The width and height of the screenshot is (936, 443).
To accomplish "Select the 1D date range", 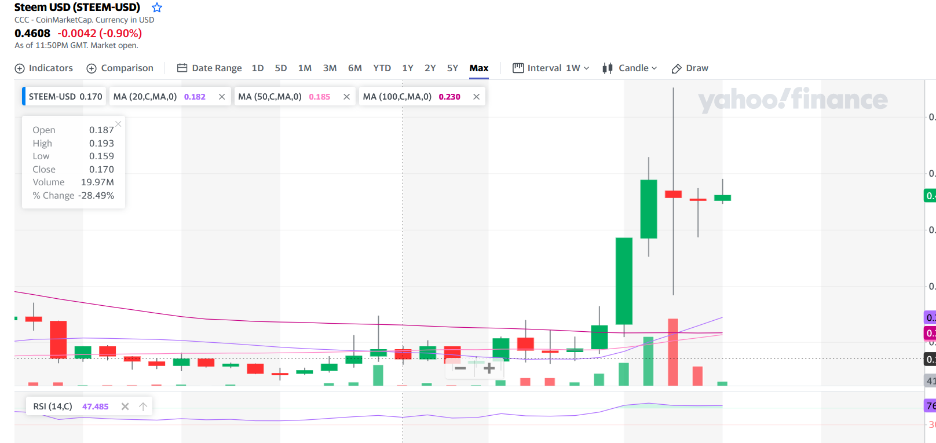I will click(258, 68).
